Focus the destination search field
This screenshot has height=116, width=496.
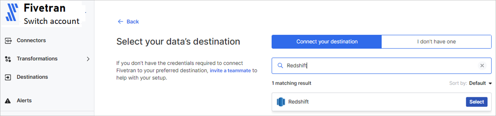click(x=382, y=66)
